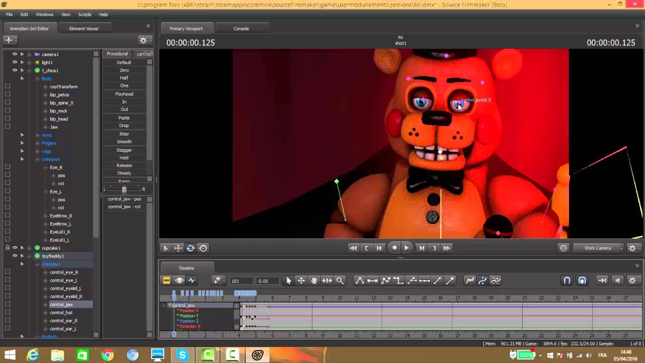Apply the Playhead preset
Image resolution: width=645 pixels, height=363 pixels.
(x=124, y=94)
